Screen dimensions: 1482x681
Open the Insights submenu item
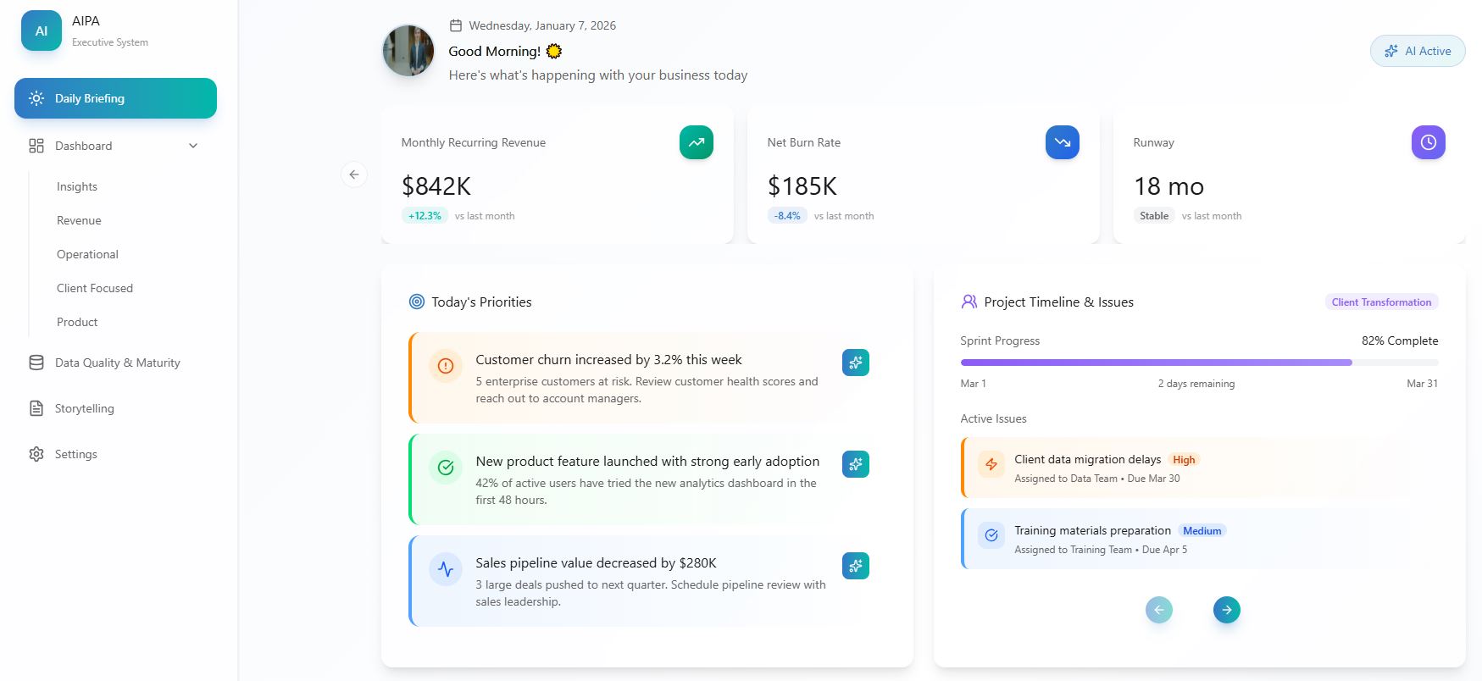pyautogui.click(x=77, y=186)
